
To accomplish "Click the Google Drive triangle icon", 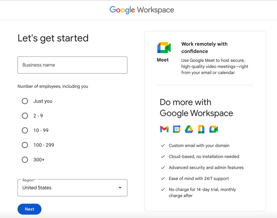I will (x=189, y=129).
